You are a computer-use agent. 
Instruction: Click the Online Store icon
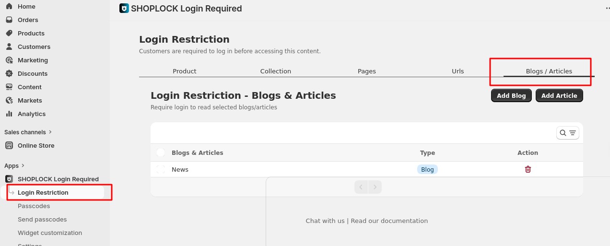[9, 146]
